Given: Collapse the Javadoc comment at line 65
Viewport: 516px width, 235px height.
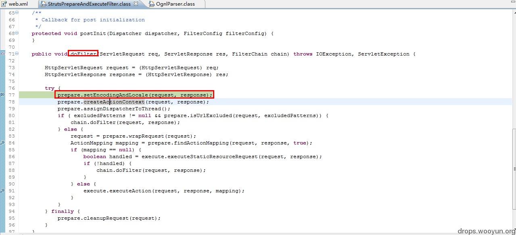Looking at the screenshot, I should pyautogui.click(x=17, y=12).
